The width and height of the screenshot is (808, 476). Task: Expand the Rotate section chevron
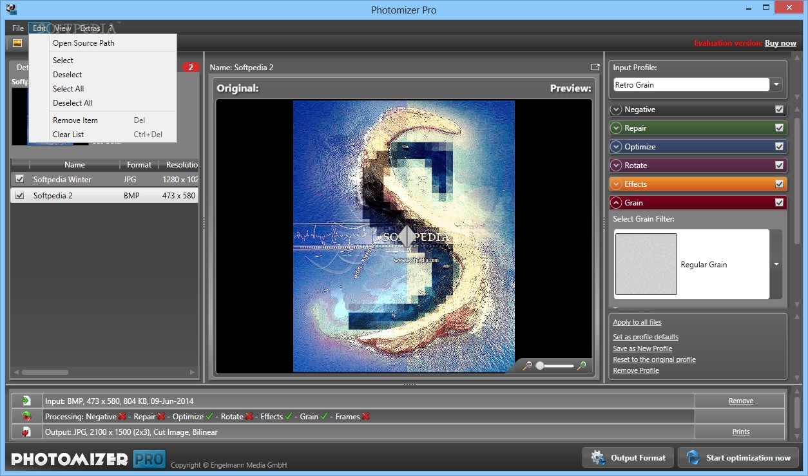click(617, 166)
